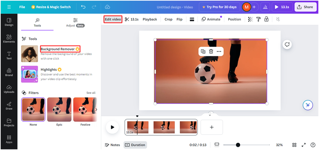Image resolution: width=319 pixels, height=150 pixels.
Task: Open the Draw sidebar panel
Action: coord(9,106)
